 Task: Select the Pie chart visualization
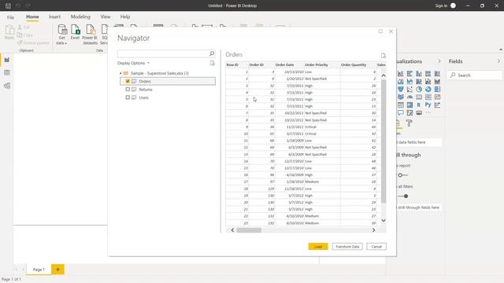[419, 89]
